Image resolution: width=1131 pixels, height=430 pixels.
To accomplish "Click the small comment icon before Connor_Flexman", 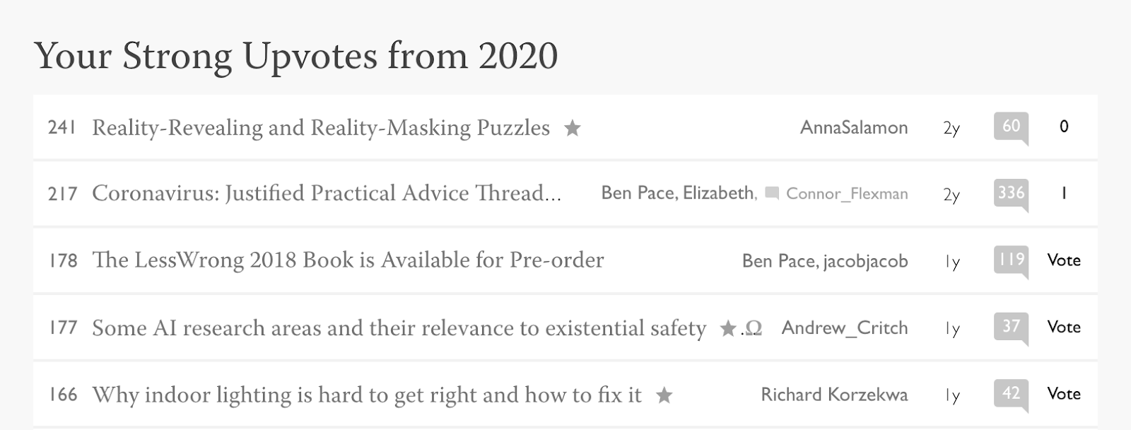I will pyautogui.click(x=772, y=193).
